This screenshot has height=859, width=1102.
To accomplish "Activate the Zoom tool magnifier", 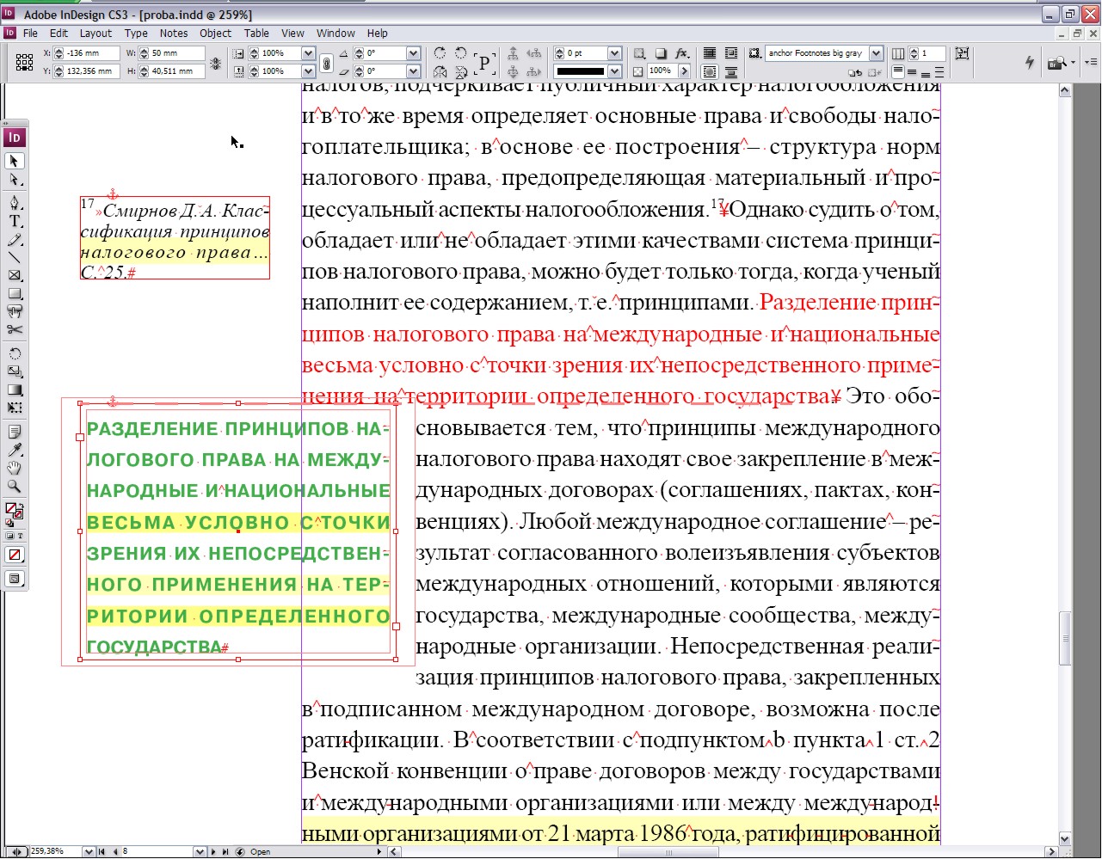I will [x=15, y=487].
